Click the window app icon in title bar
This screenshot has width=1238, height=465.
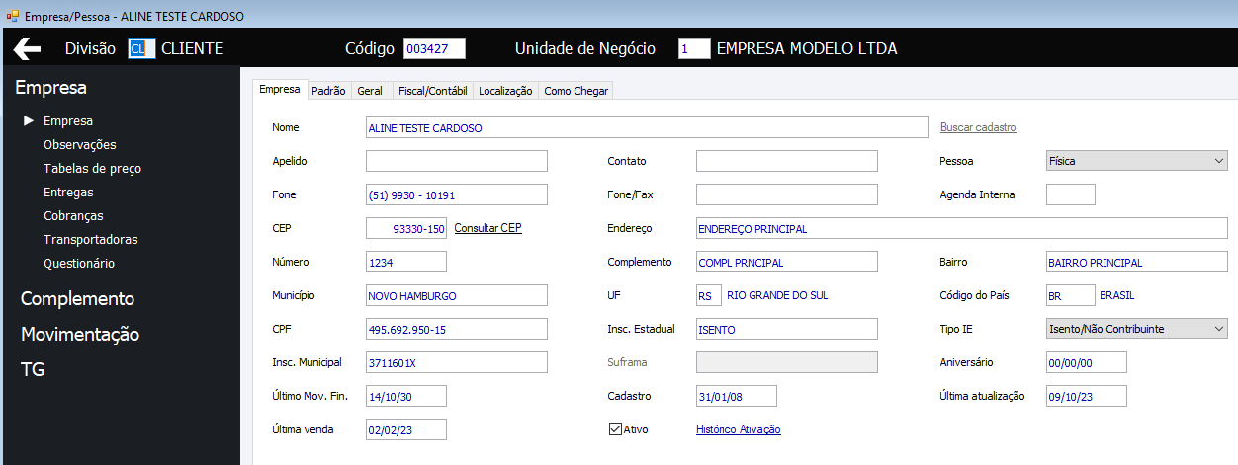[x=12, y=16]
